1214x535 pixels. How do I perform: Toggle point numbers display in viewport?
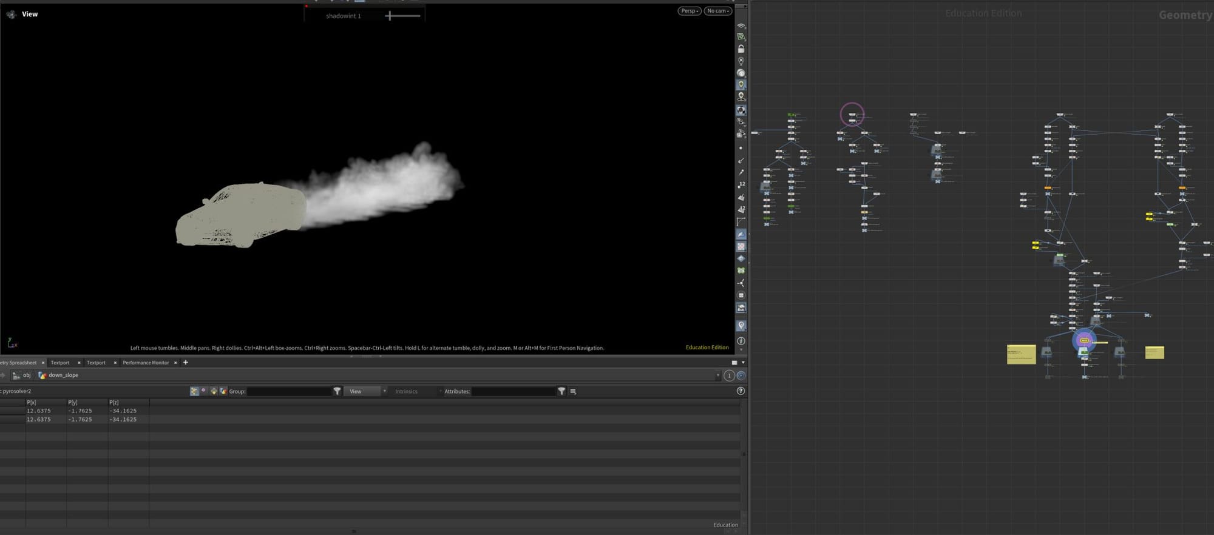741,184
